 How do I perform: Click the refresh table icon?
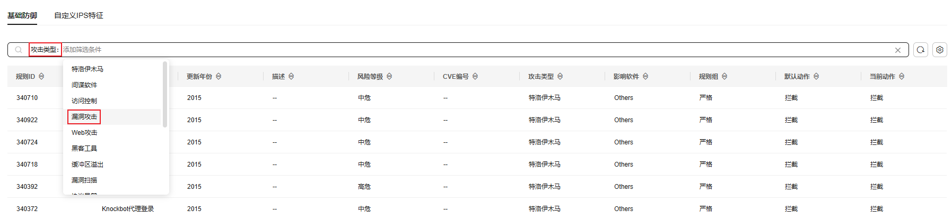pos(920,50)
